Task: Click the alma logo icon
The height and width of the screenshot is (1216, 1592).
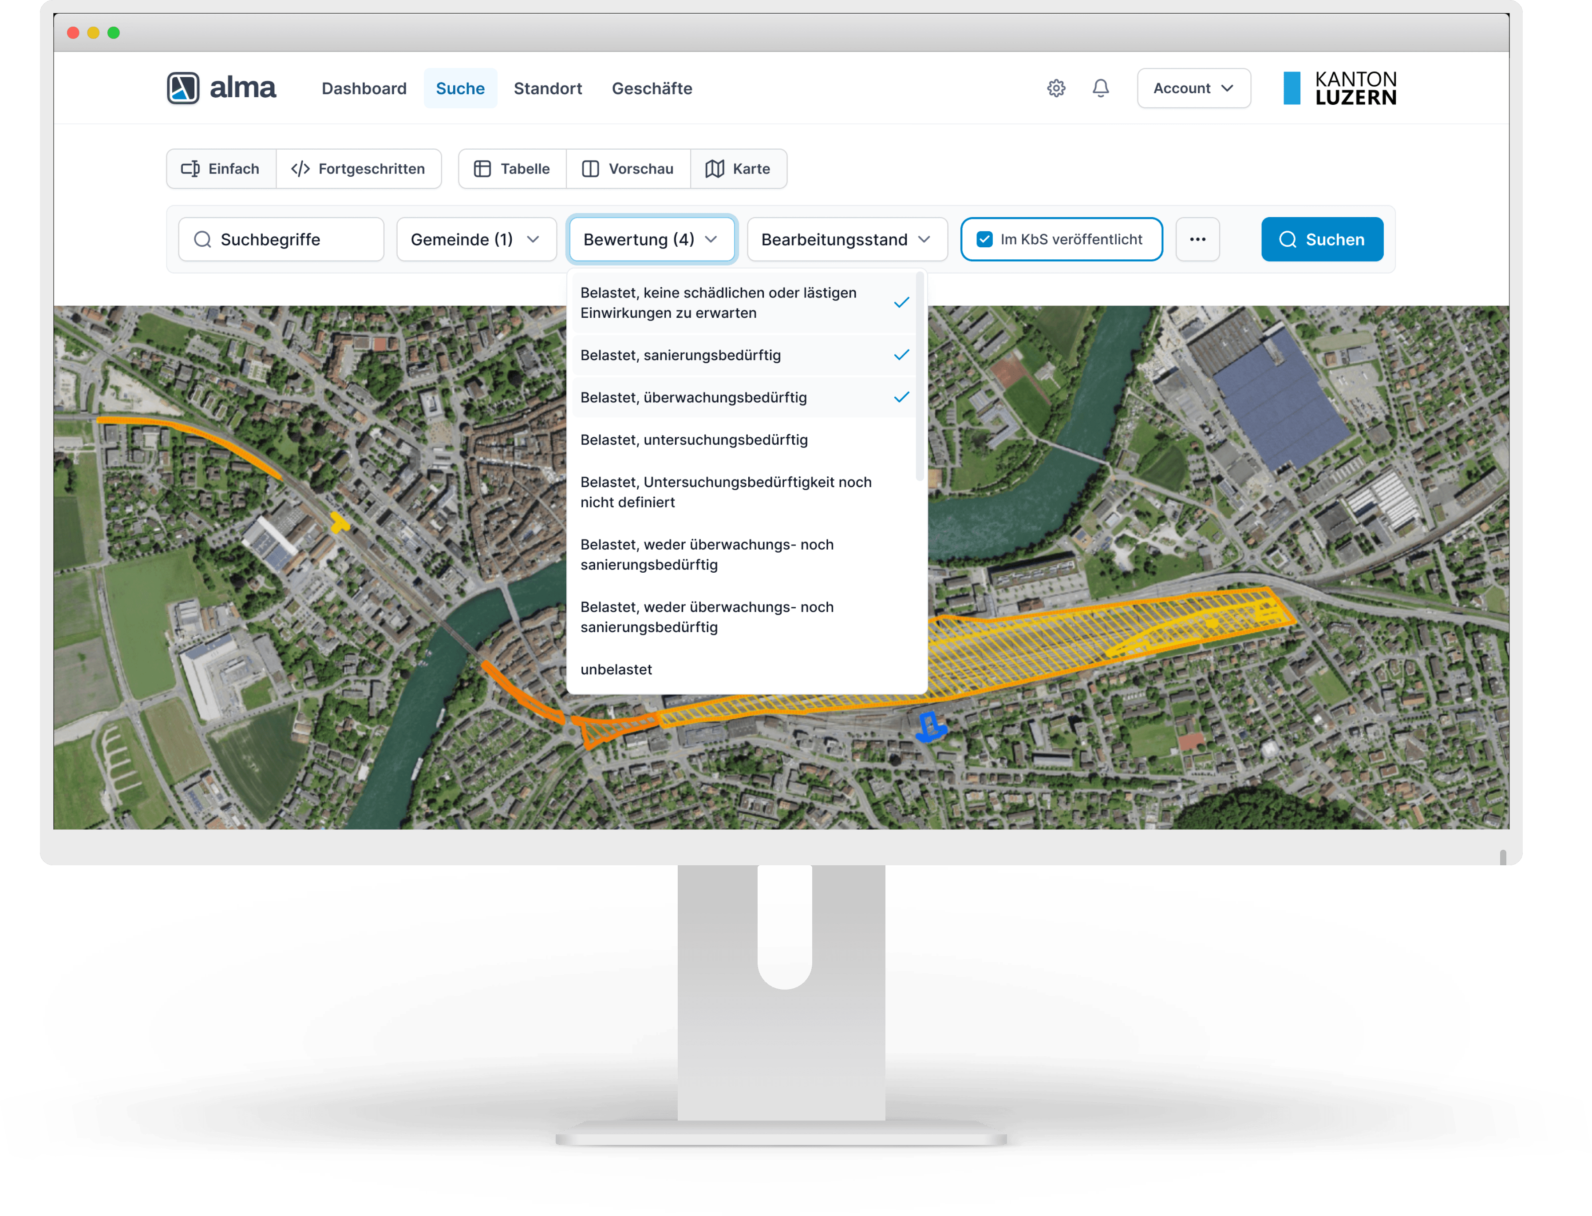Action: (183, 88)
